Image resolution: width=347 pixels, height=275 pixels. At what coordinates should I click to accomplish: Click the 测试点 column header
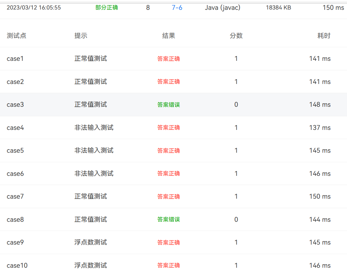coord(17,36)
